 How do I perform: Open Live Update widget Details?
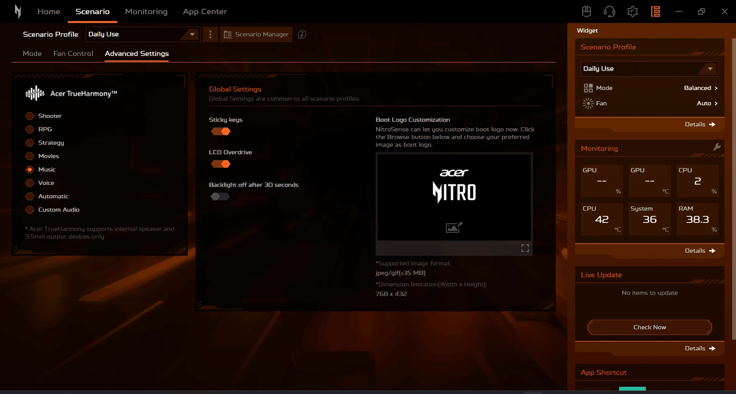pyautogui.click(x=700, y=348)
